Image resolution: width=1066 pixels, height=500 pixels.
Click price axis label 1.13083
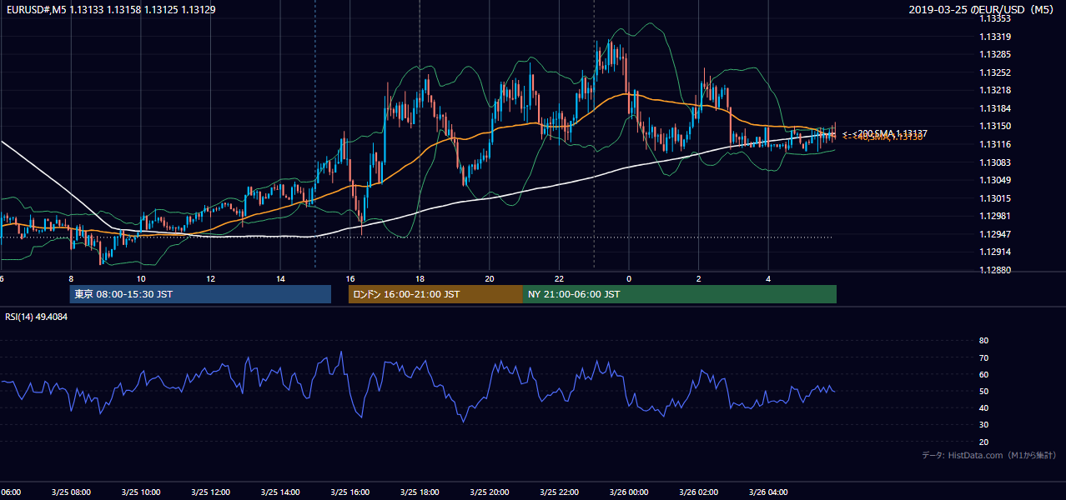pos(994,162)
